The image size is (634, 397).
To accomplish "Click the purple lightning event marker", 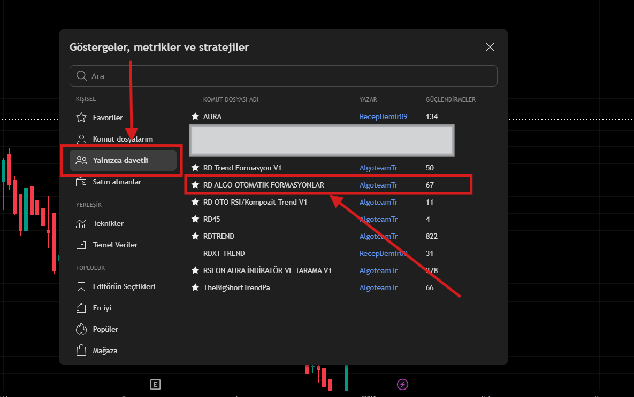I will tap(402, 385).
